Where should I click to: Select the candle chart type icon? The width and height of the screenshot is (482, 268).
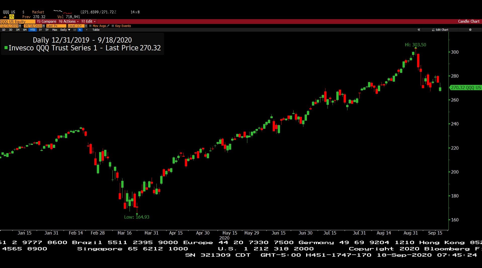[x=80, y=30]
